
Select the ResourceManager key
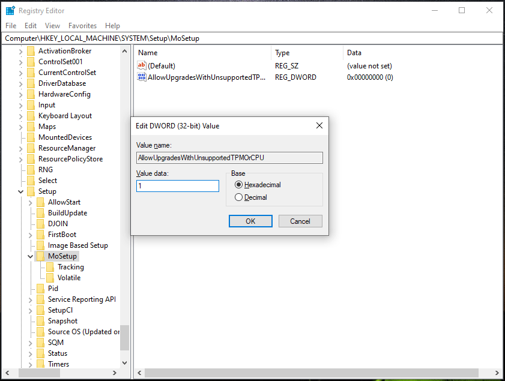[67, 148]
